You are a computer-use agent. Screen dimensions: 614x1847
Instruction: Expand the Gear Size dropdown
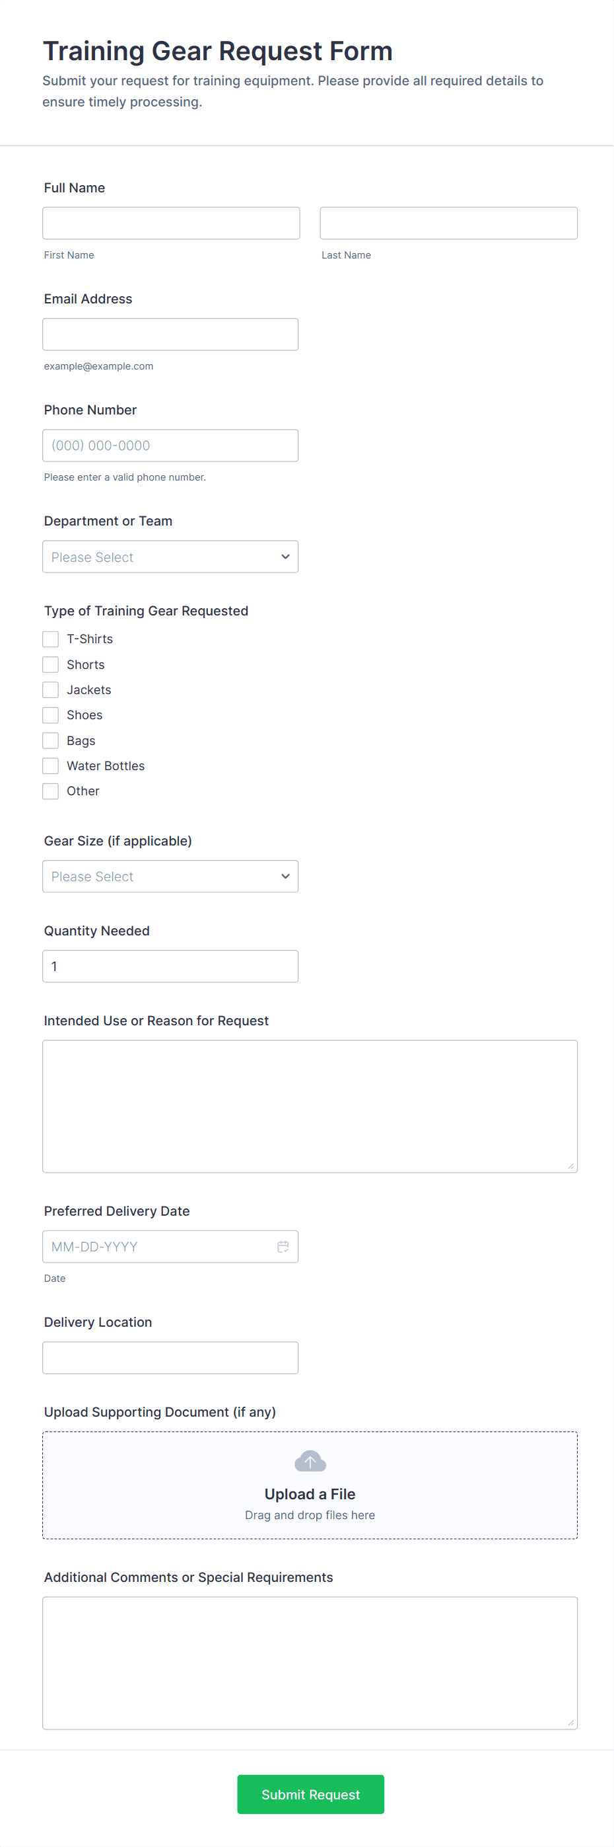point(170,876)
